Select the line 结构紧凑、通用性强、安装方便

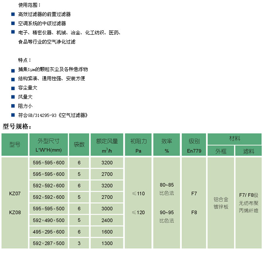point(52,79)
